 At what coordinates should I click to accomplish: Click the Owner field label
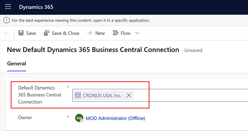pyautogui.click(x=25, y=118)
